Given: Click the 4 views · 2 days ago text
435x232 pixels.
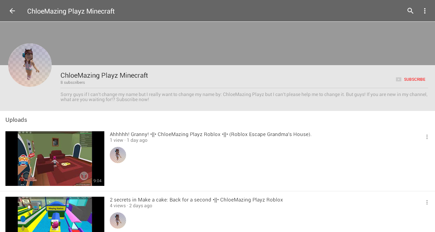Looking at the screenshot, I should tap(131, 206).
